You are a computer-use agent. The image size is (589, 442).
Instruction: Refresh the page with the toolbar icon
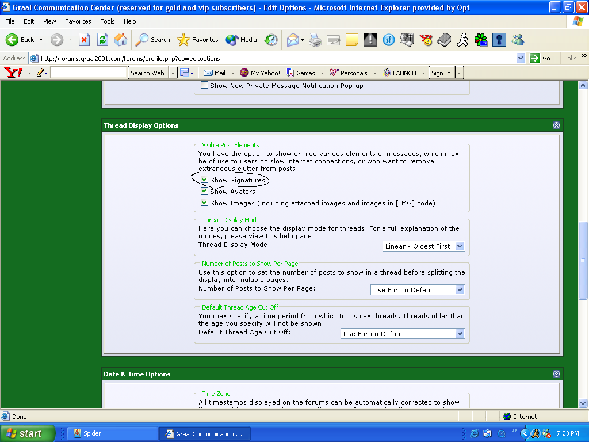point(102,40)
